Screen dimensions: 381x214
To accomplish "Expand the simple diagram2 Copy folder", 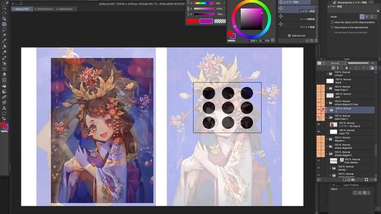I will [327, 103].
